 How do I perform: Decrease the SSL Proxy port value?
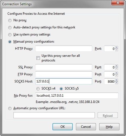coord(116,69)
